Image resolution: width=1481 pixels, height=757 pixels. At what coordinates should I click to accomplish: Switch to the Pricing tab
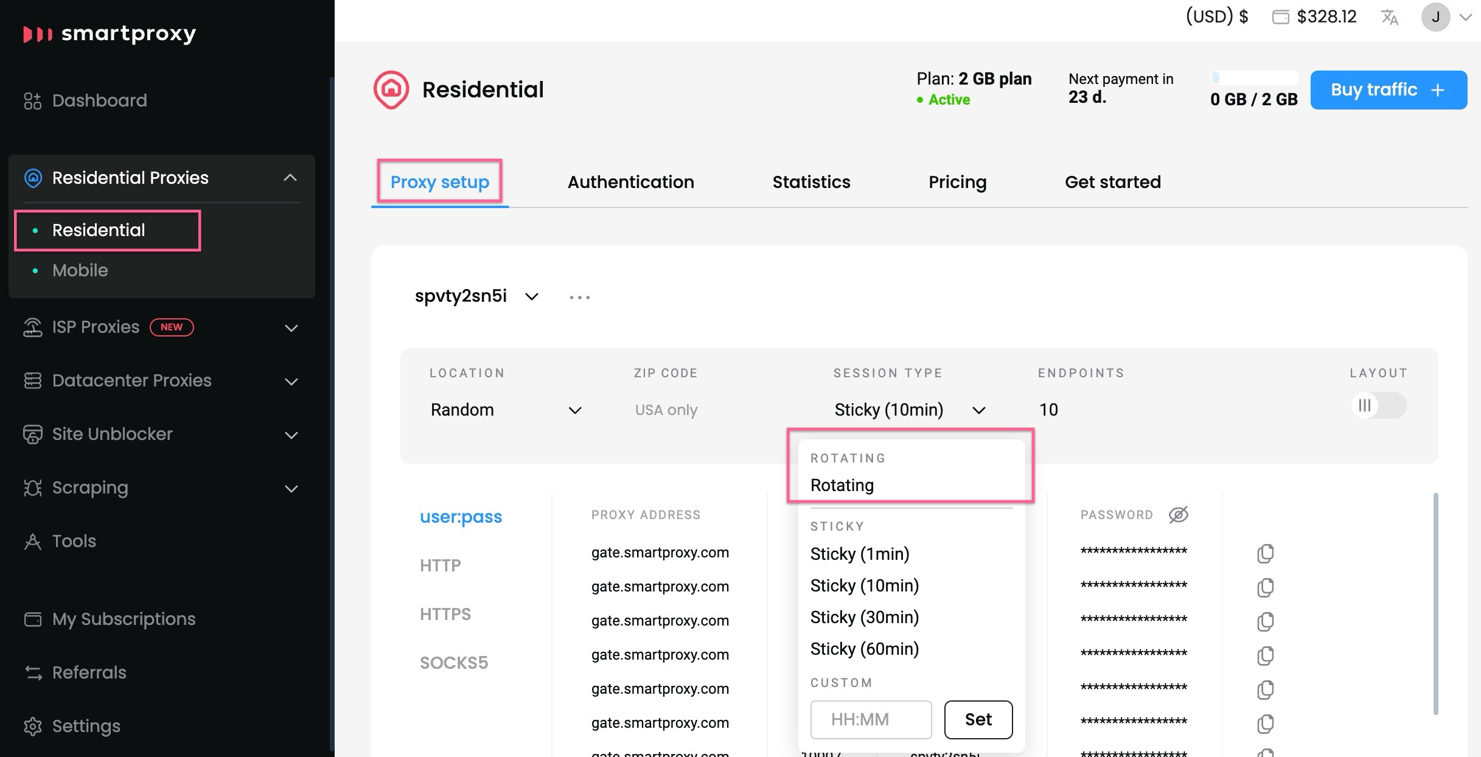(x=958, y=182)
